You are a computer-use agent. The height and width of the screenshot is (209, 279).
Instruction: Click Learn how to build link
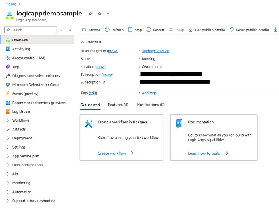point(204,153)
